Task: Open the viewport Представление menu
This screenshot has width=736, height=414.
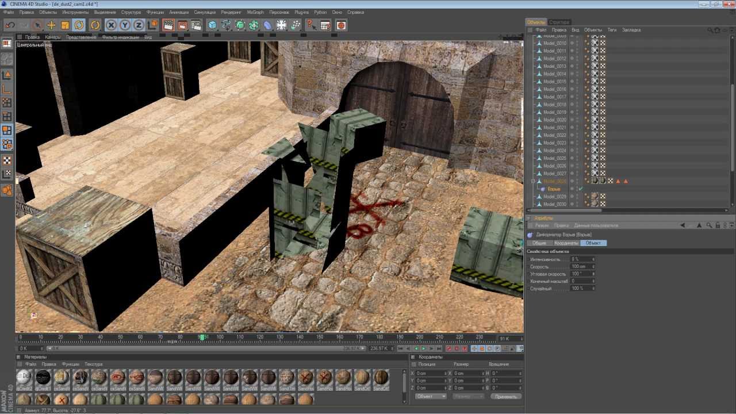Action: pyautogui.click(x=81, y=37)
